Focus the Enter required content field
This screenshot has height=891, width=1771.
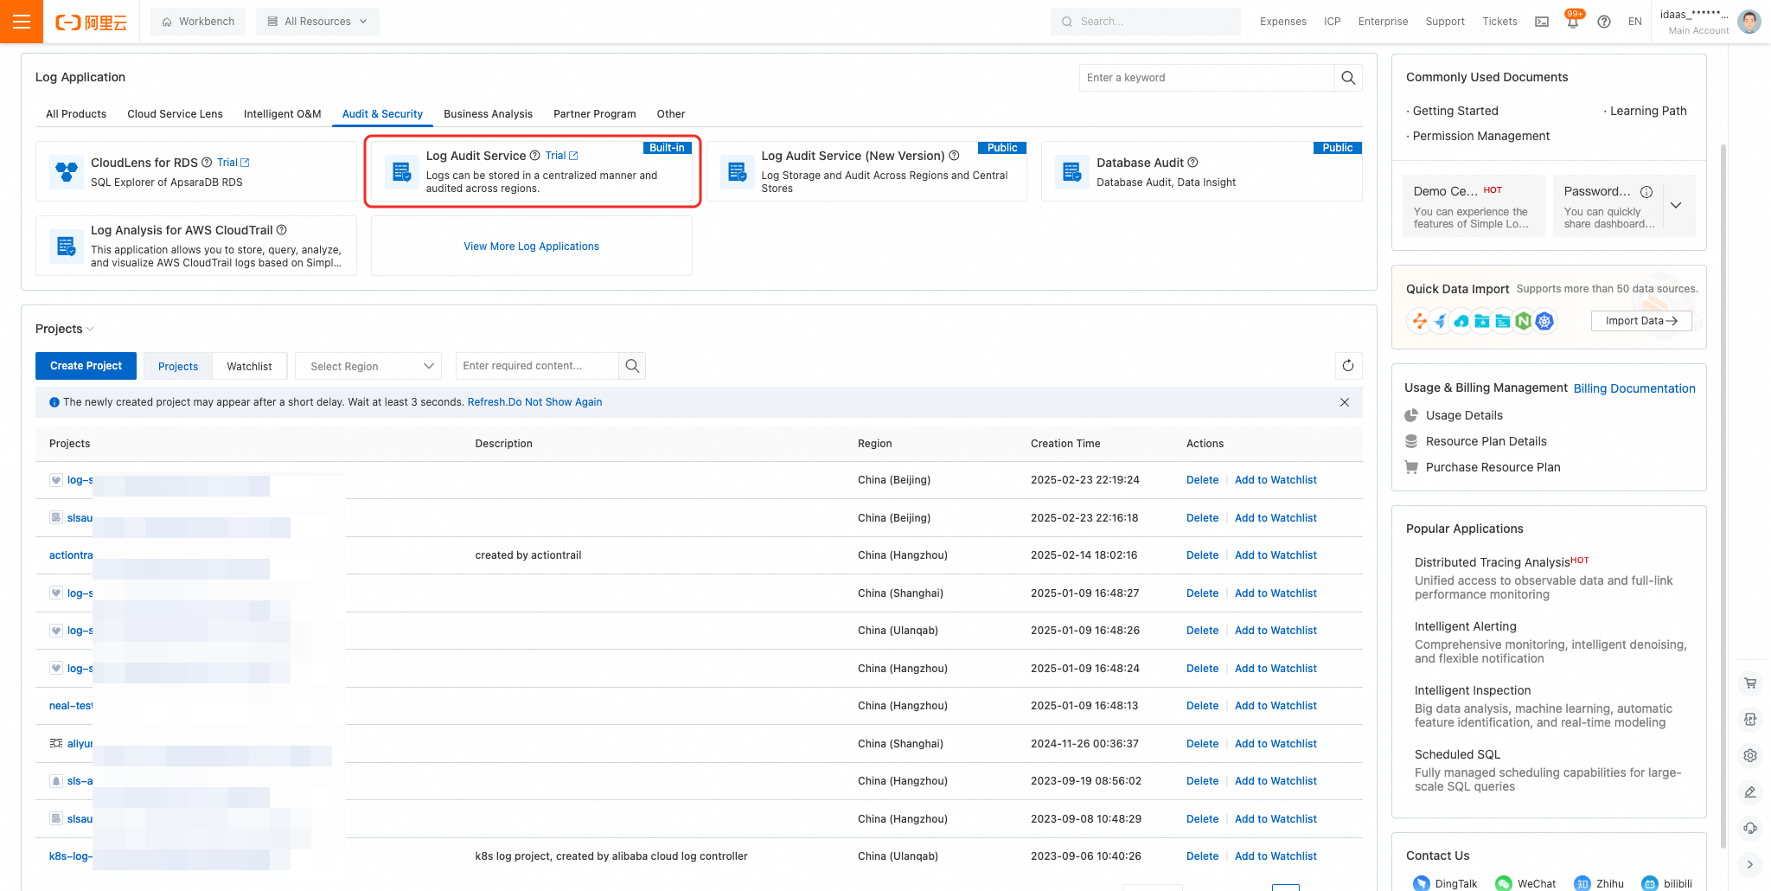point(537,366)
